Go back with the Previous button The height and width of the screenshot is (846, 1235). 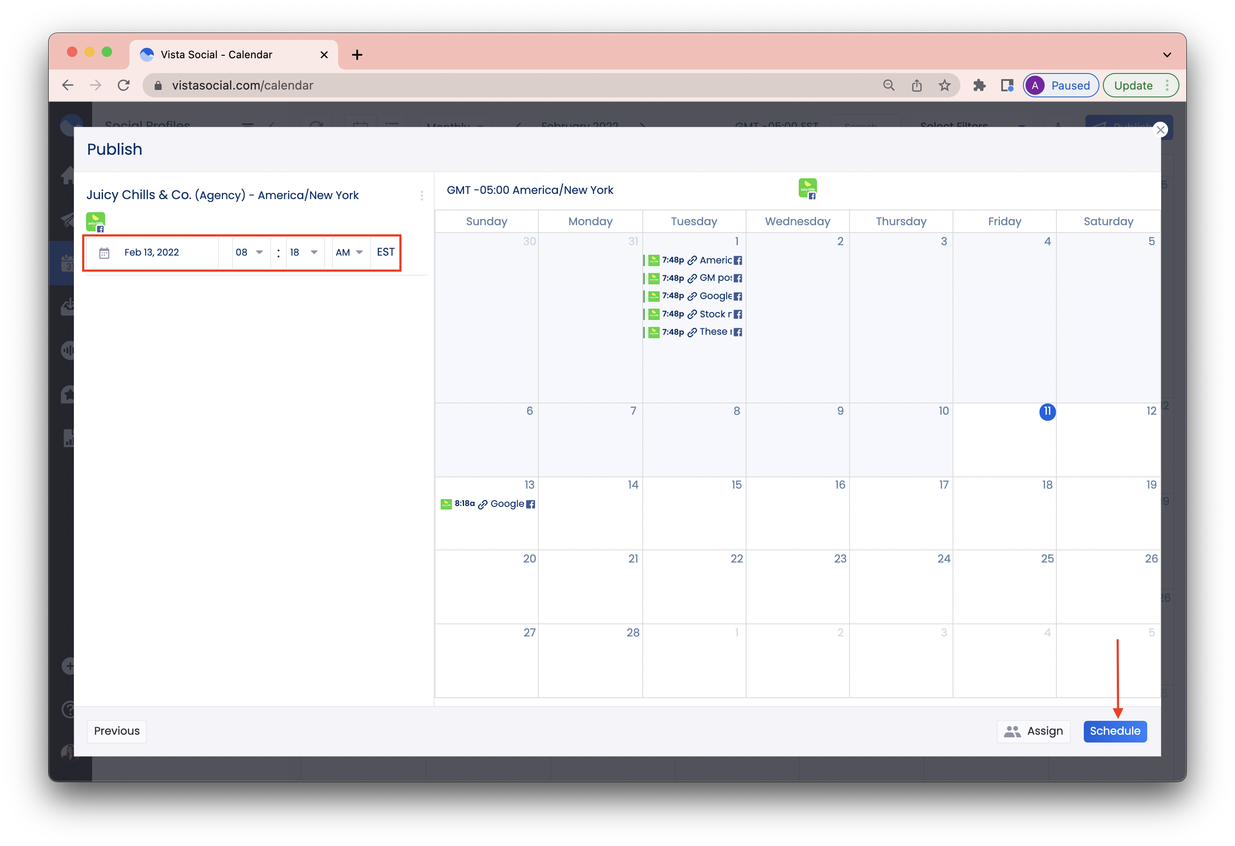(x=117, y=731)
